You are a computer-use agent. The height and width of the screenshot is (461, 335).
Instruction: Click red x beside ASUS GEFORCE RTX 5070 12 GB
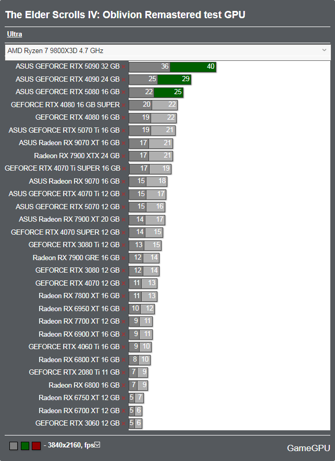(x=123, y=207)
